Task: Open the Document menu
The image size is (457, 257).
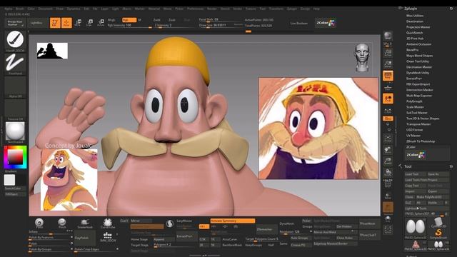Action: [46, 9]
